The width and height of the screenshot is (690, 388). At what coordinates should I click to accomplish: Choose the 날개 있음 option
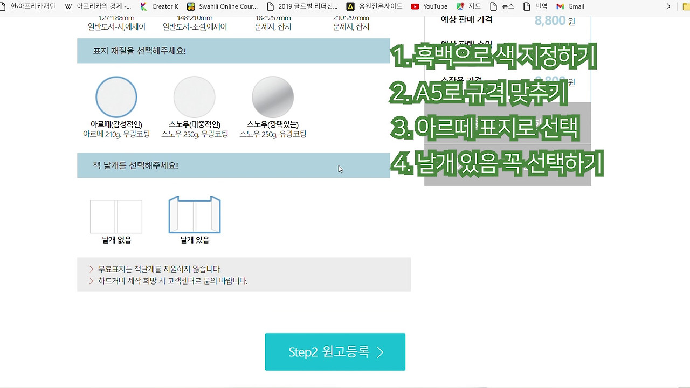tap(195, 220)
